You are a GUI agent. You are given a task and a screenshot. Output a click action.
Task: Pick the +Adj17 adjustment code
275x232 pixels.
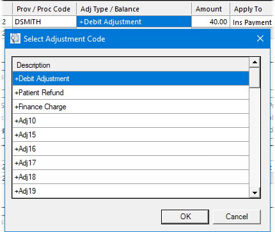[130, 163]
